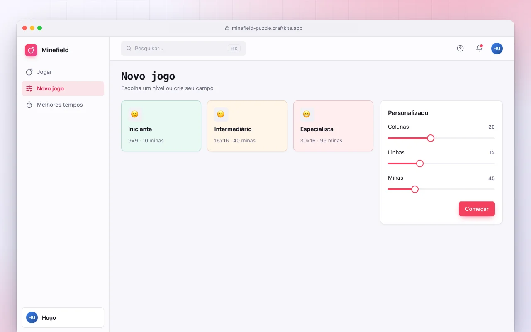
Task: Click the Colunas value 20
Action: (x=492, y=127)
